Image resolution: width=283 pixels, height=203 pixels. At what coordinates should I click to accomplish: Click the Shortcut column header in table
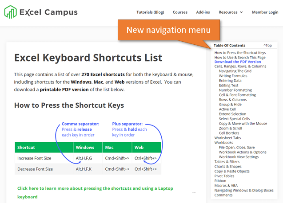click(26, 147)
